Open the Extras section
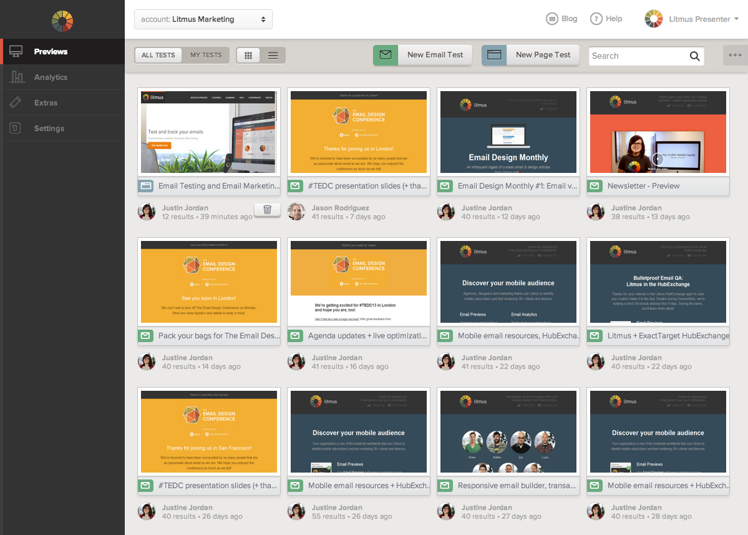 coord(64,102)
